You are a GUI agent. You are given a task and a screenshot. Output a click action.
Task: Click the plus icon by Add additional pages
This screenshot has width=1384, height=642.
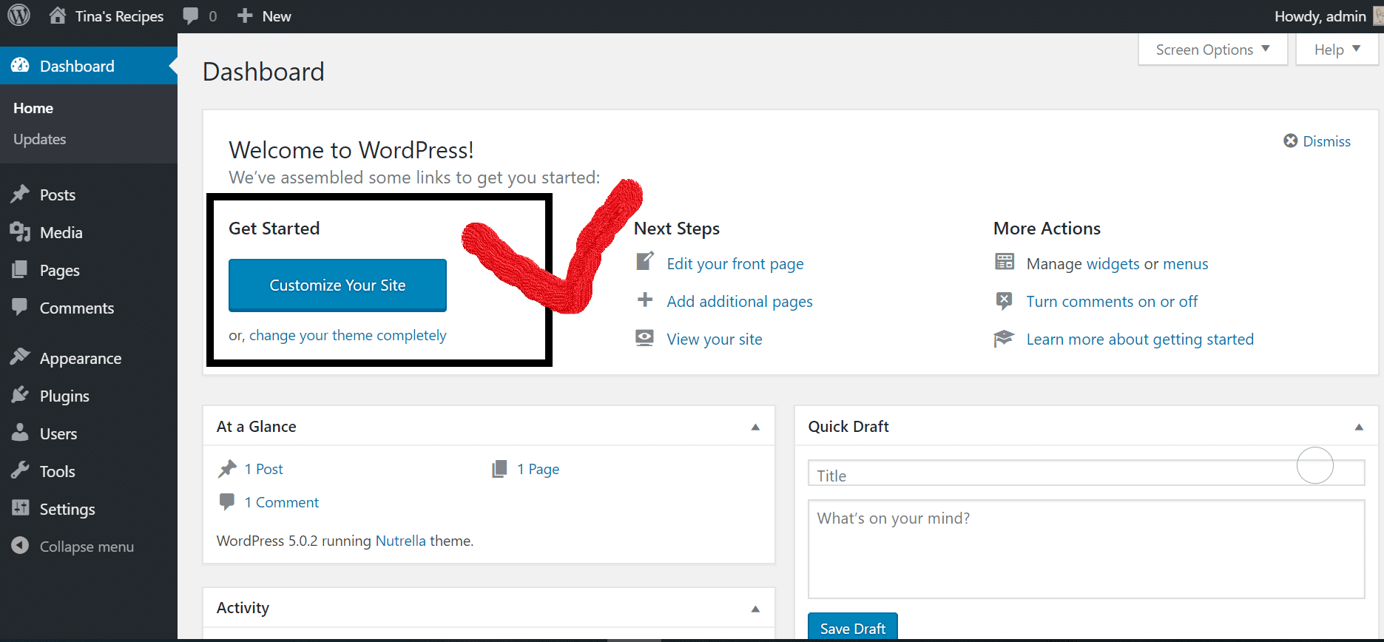point(645,300)
